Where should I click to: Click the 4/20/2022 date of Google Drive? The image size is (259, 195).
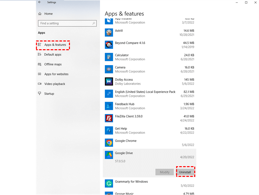(x=187, y=157)
